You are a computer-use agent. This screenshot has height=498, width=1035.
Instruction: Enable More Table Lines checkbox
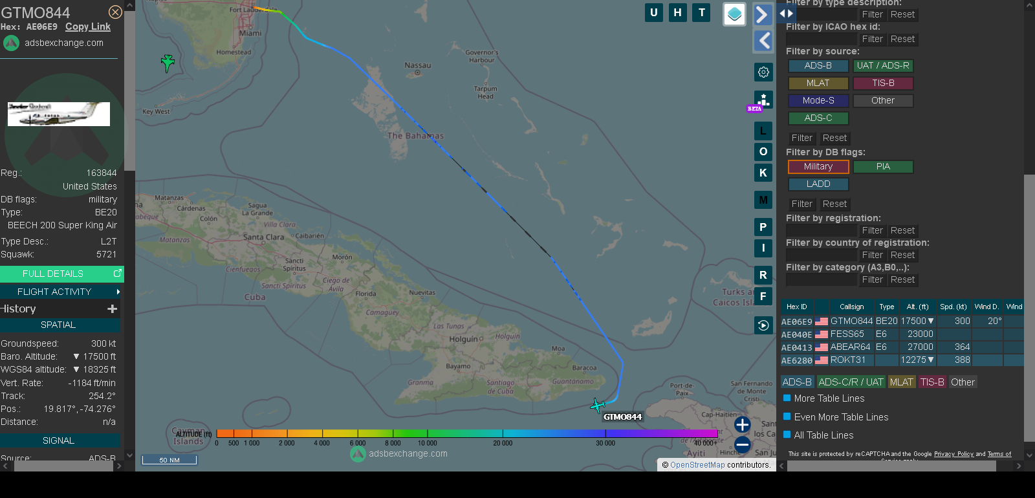click(x=787, y=398)
